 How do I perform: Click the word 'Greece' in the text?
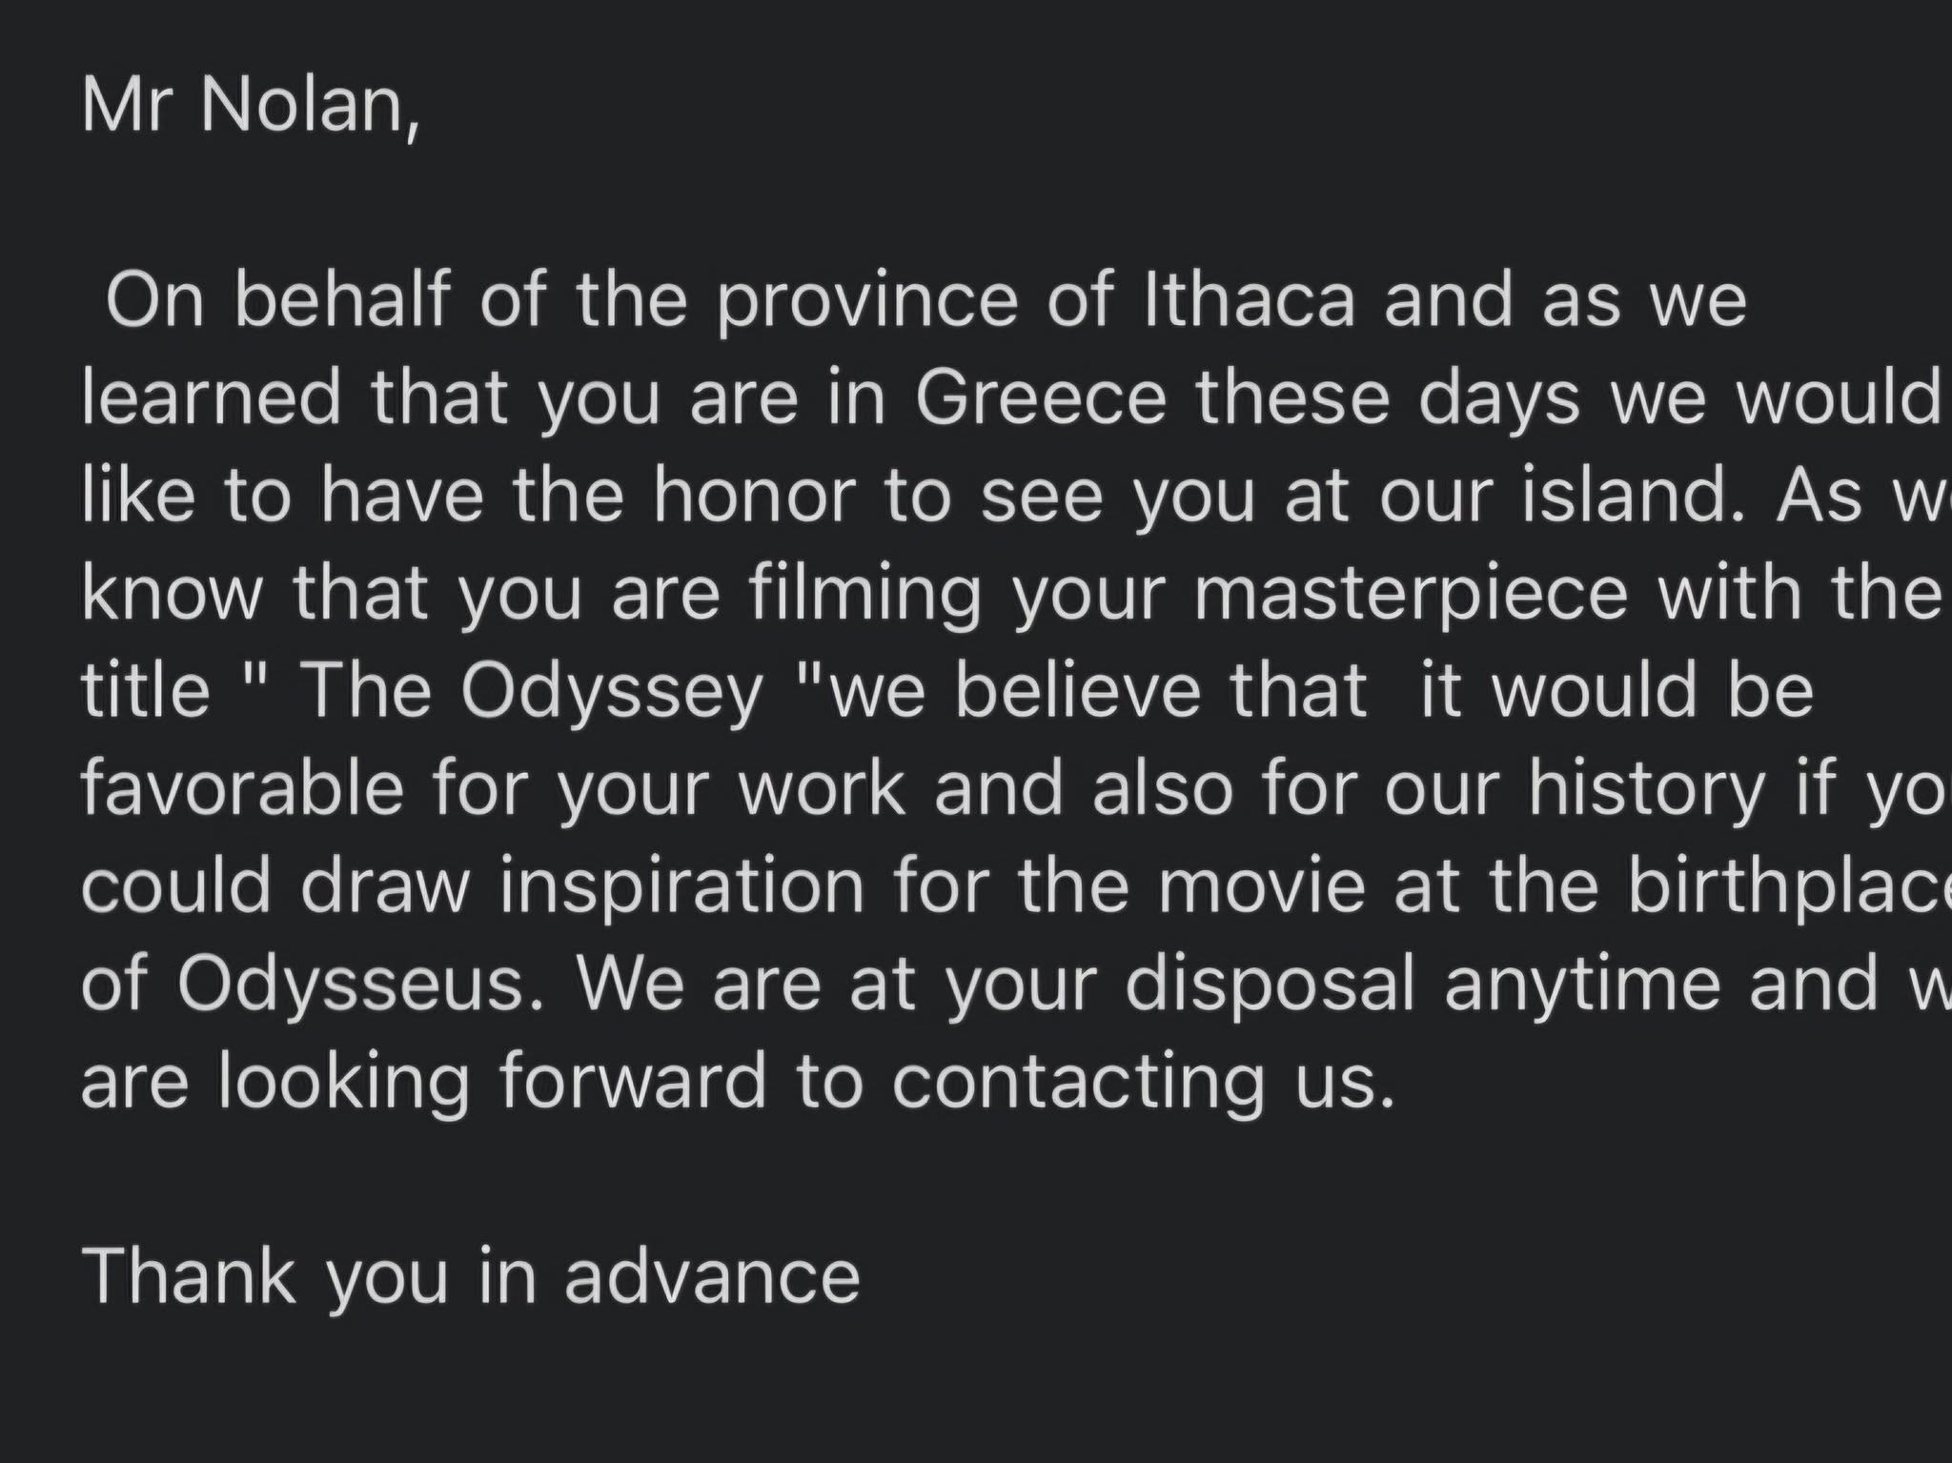(x=1041, y=397)
